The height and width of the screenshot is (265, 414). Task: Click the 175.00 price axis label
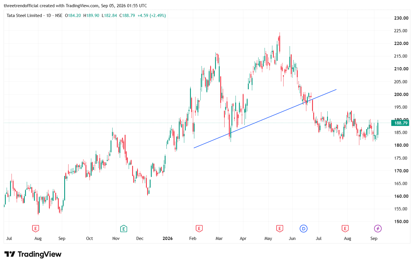401,158
